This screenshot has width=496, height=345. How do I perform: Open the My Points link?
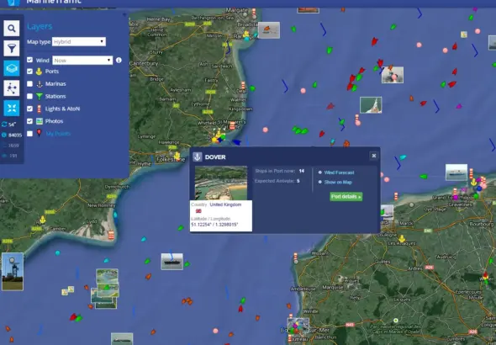pos(58,134)
